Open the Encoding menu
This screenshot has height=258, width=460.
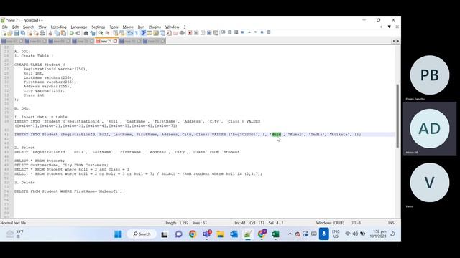pyautogui.click(x=58, y=27)
